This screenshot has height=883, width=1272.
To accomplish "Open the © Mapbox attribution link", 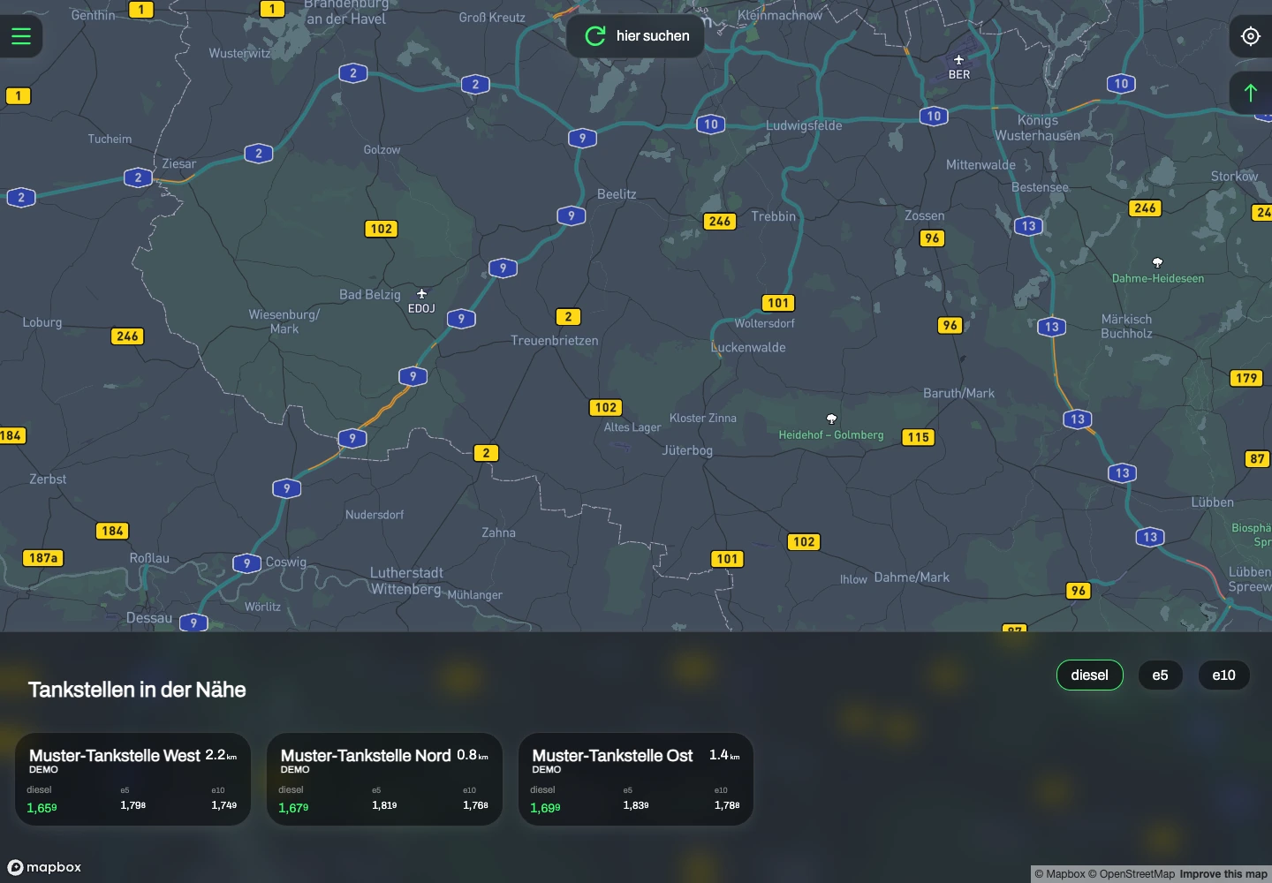I will 1060,874.
